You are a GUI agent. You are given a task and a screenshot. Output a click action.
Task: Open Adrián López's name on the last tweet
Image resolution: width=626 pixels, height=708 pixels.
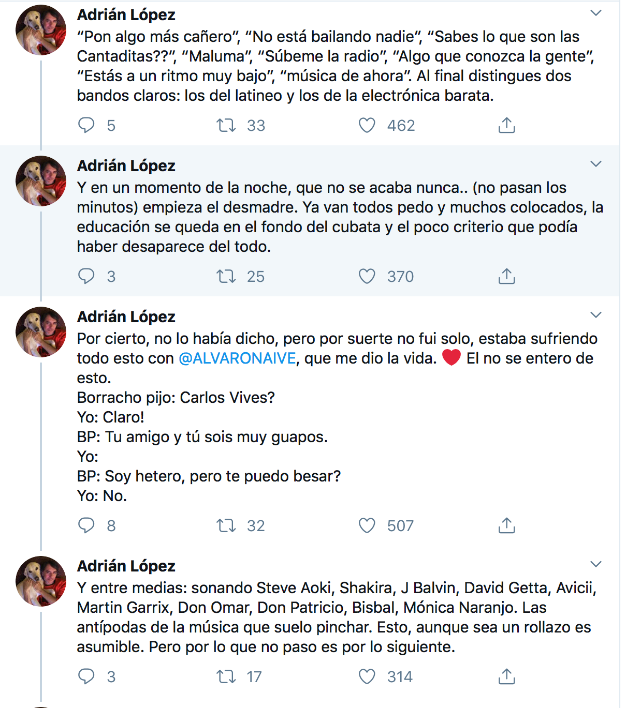[x=126, y=566]
